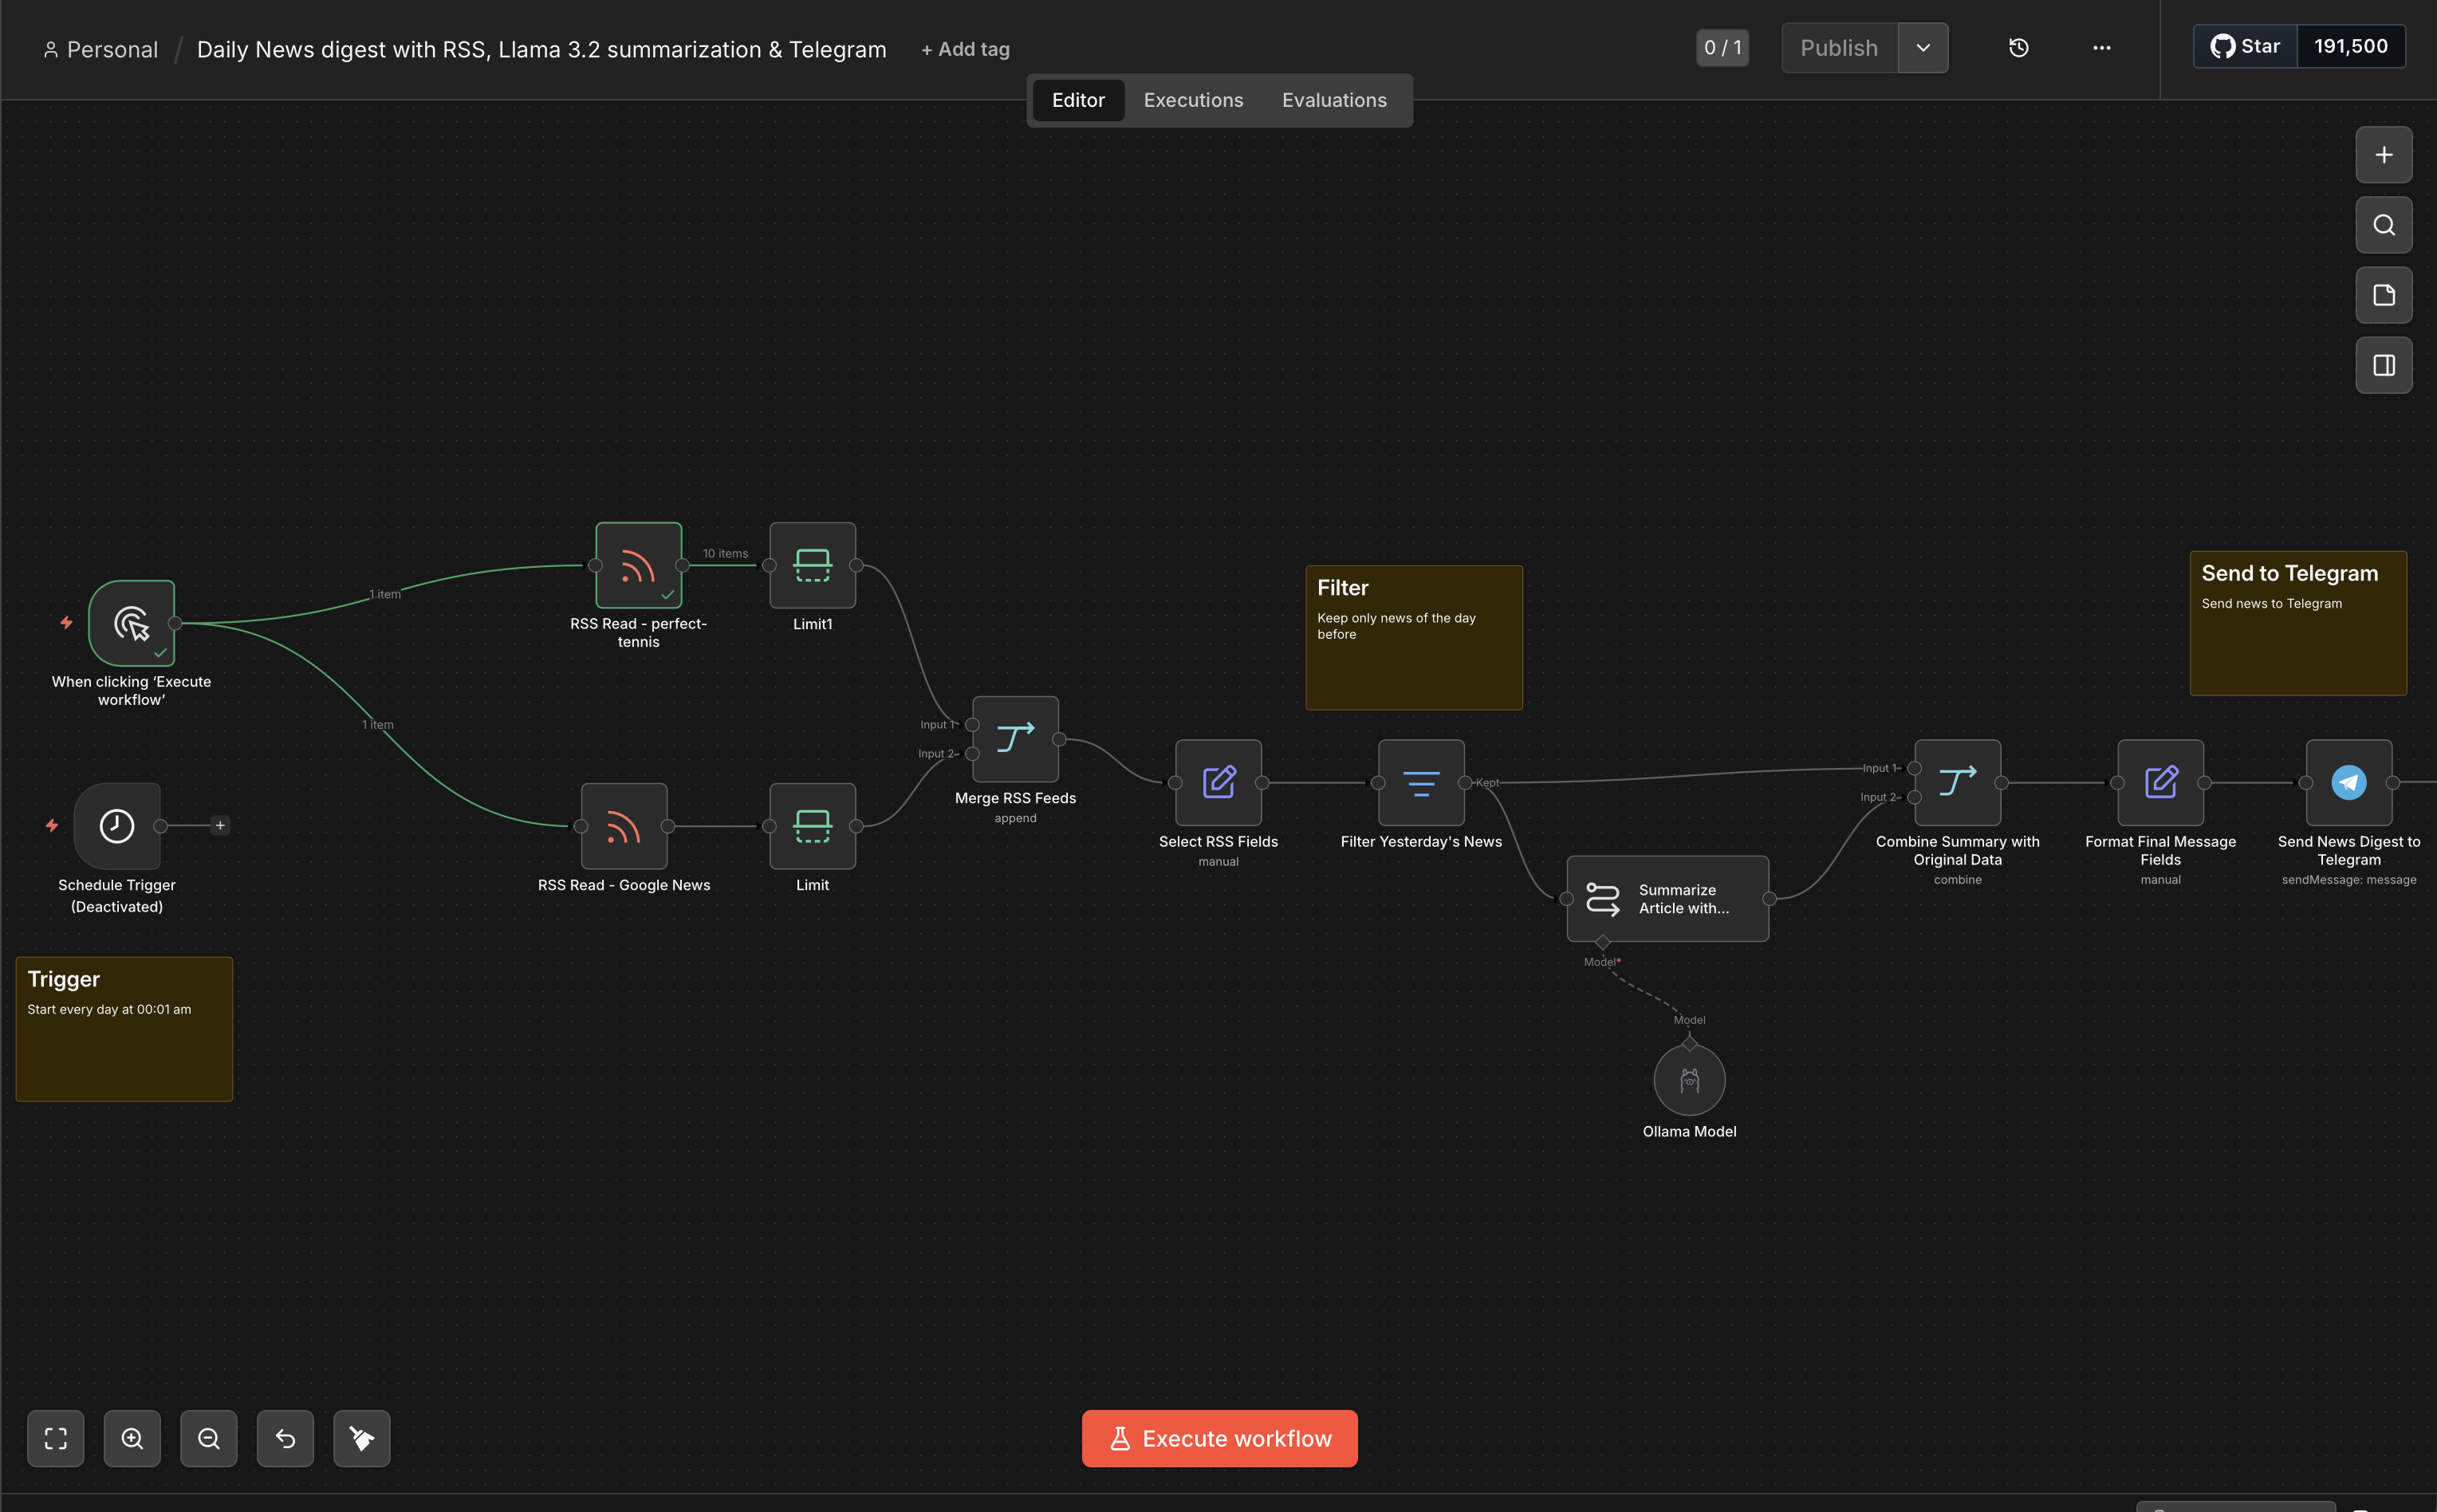Open the Summarize Article chain node
This screenshot has width=2437, height=1512.
[1667, 898]
